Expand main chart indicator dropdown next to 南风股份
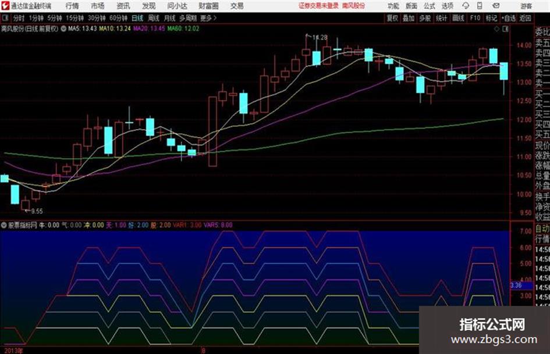 (x=63, y=29)
